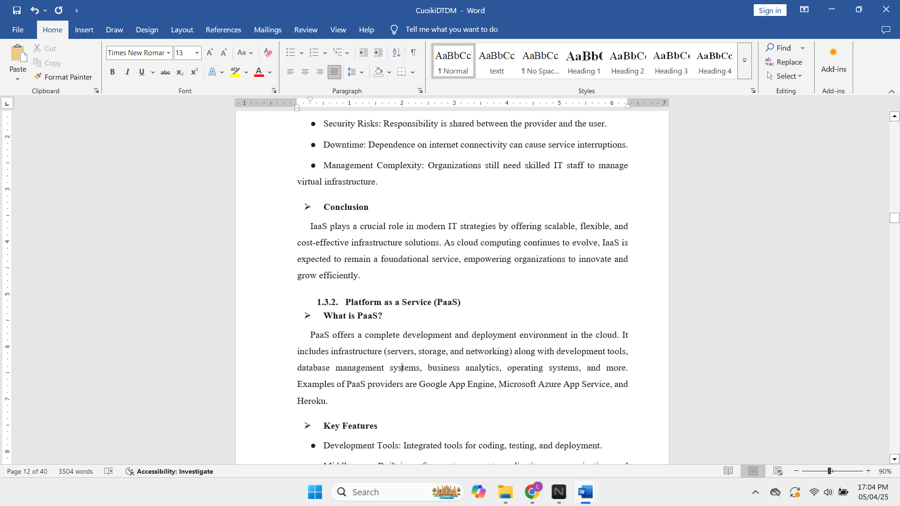Sort the selected text
Viewport: 900px width, 506px height.
[397, 53]
